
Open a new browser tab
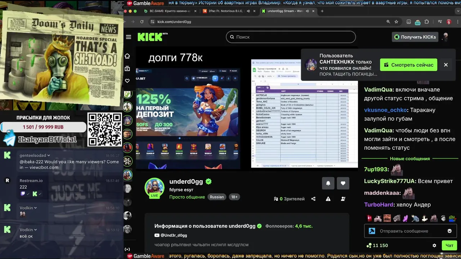pos(322,11)
